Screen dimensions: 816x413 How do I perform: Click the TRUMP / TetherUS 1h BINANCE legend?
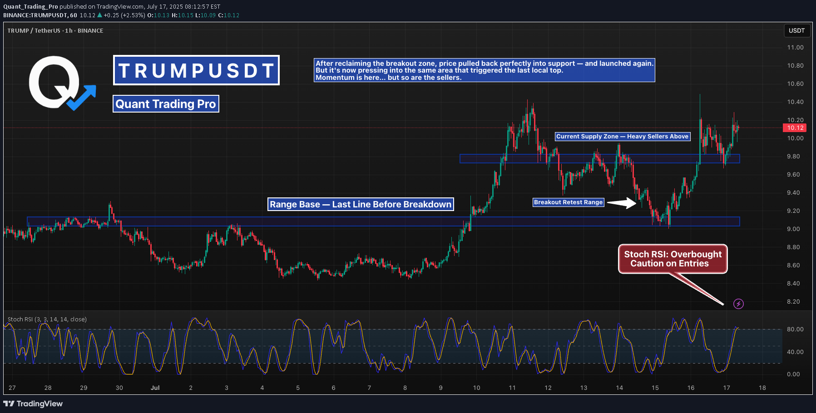[x=55, y=30]
